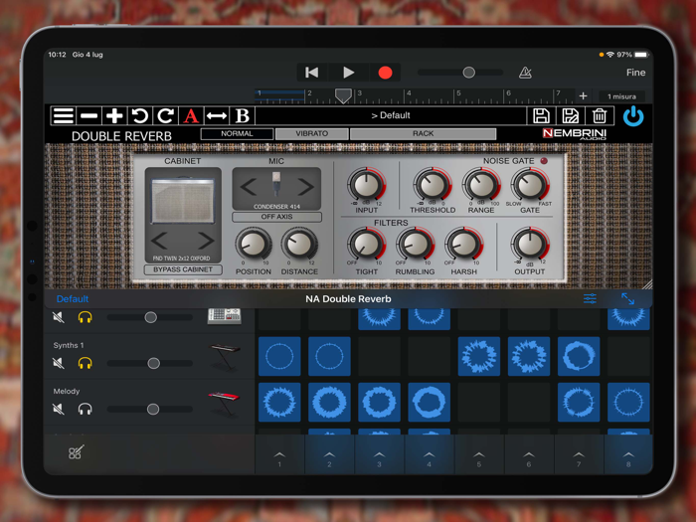Start recording with the red button
The width and height of the screenshot is (696, 522).
tap(385, 73)
